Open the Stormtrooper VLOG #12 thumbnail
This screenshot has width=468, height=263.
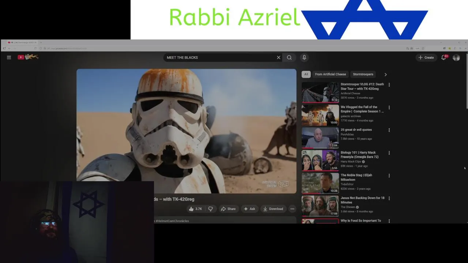[x=320, y=92]
